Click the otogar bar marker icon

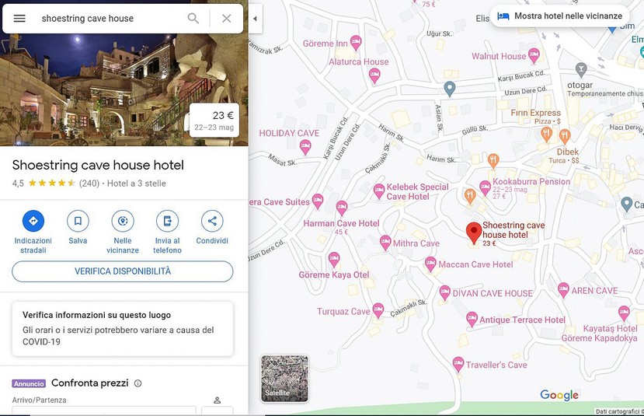coord(581,70)
